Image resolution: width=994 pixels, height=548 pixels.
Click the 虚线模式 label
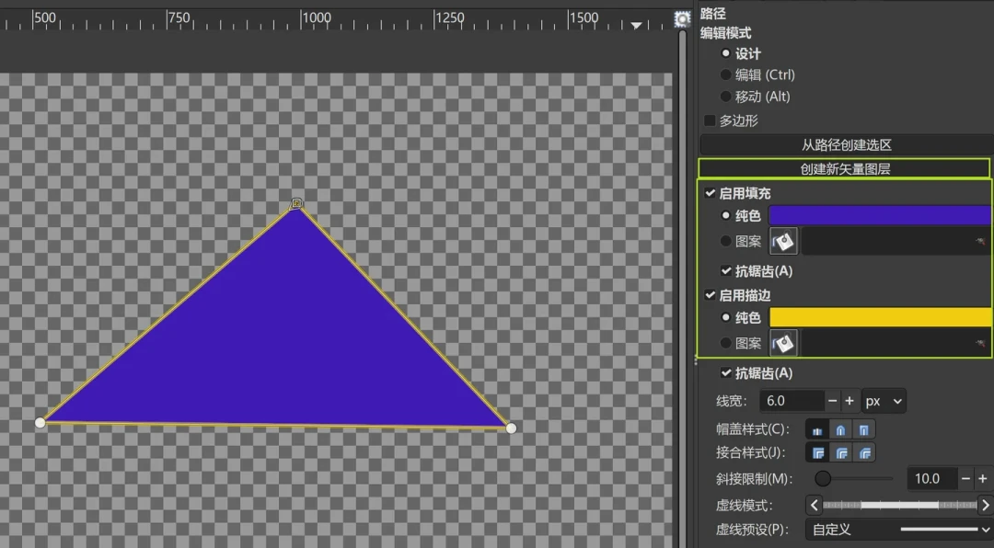pyautogui.click(x=745, y=506)
